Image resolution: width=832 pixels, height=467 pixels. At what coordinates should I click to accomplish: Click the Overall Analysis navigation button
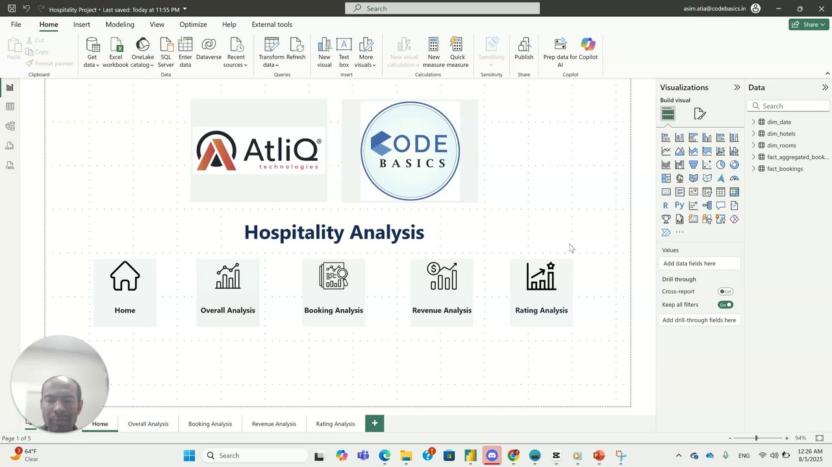pyautogui.click(x=228, y=293)
